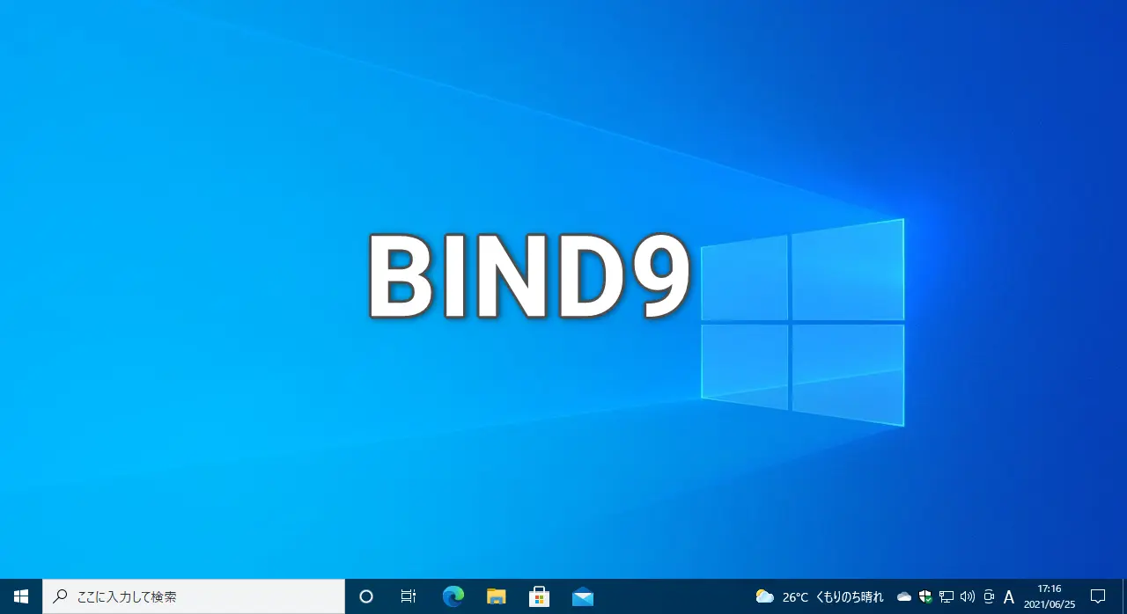Open File Explorer from the taskbar
This screenshot has height=614, width=1127.
[x=496, y=596]
